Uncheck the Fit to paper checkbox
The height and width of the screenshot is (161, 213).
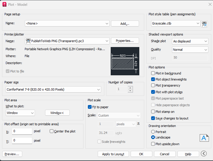(90, 107)
